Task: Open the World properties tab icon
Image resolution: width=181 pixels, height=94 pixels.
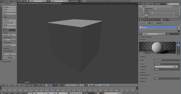Action: 151,20
